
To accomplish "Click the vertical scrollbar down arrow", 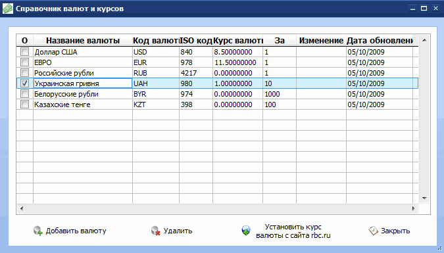I will [x=424, y=198].
